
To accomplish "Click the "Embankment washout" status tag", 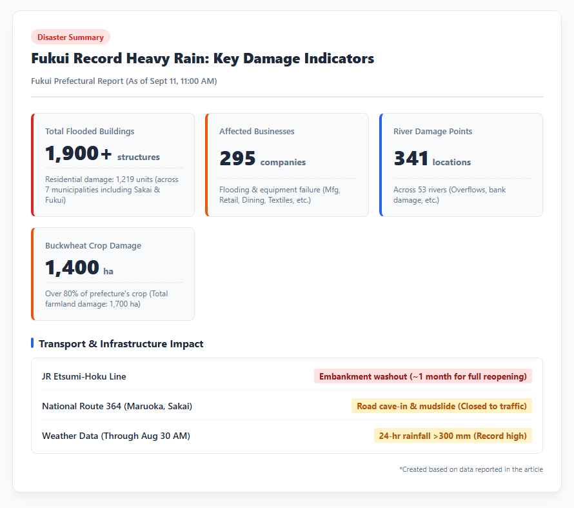I will click(423, 376).
